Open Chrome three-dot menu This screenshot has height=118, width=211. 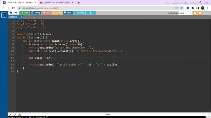[x=208, y=8]
